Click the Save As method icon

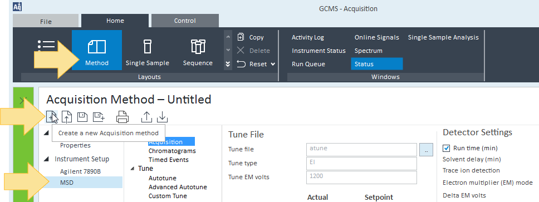[99, 117]
